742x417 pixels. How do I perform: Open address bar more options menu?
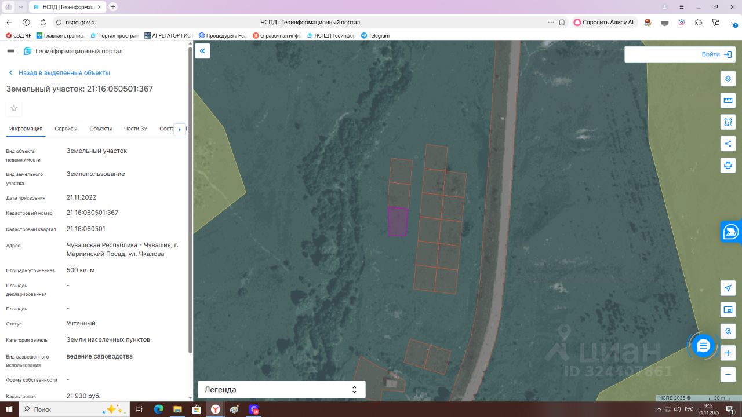point(551,22)
